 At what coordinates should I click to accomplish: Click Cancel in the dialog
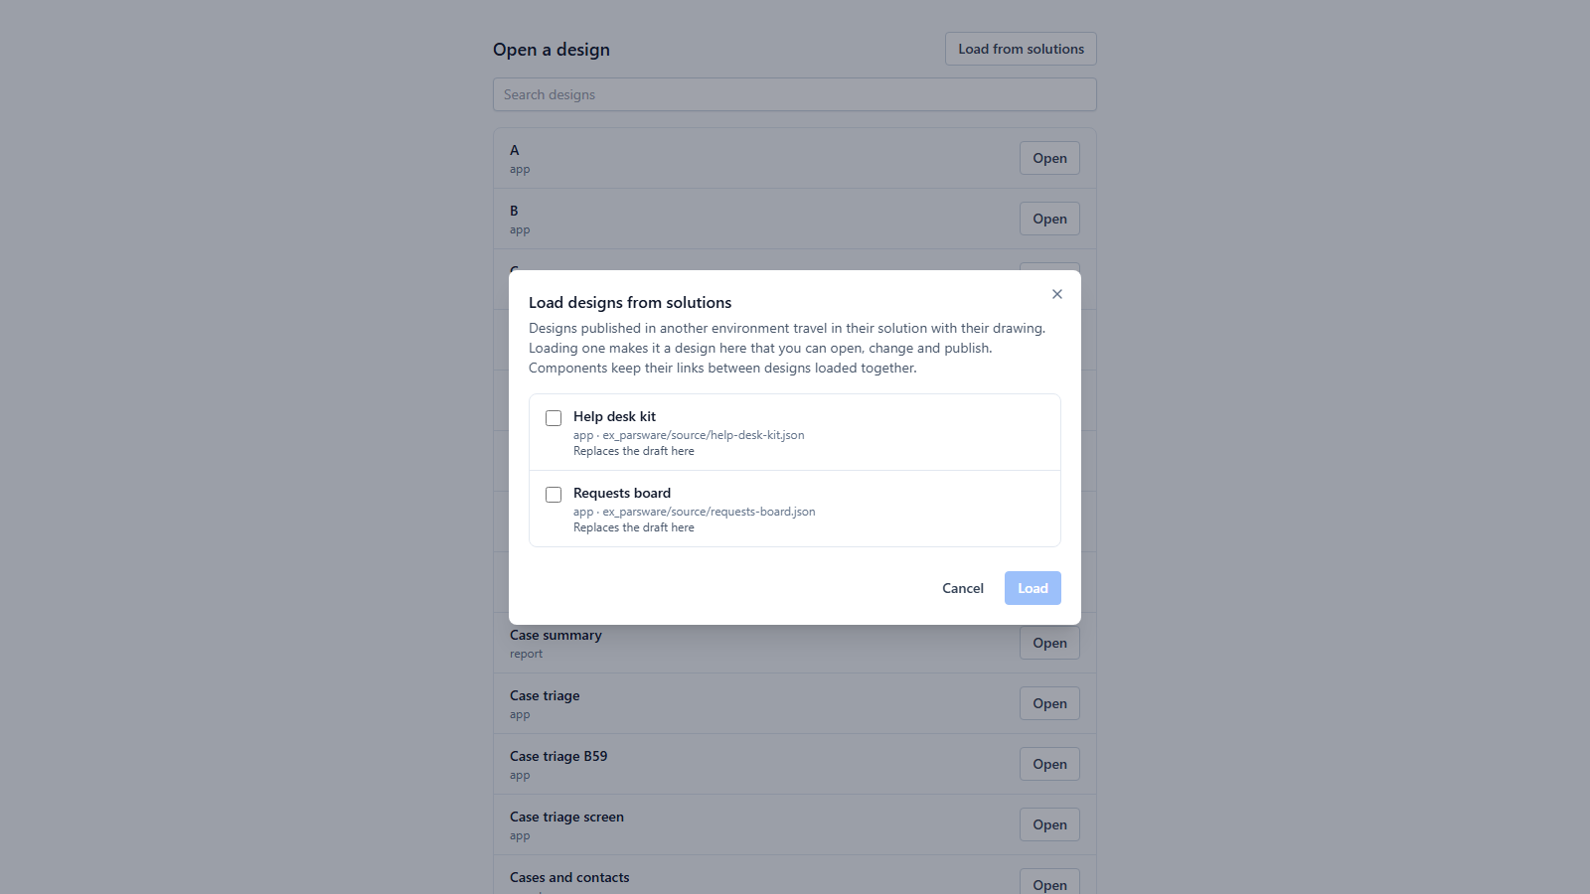[x=963, y=588]
